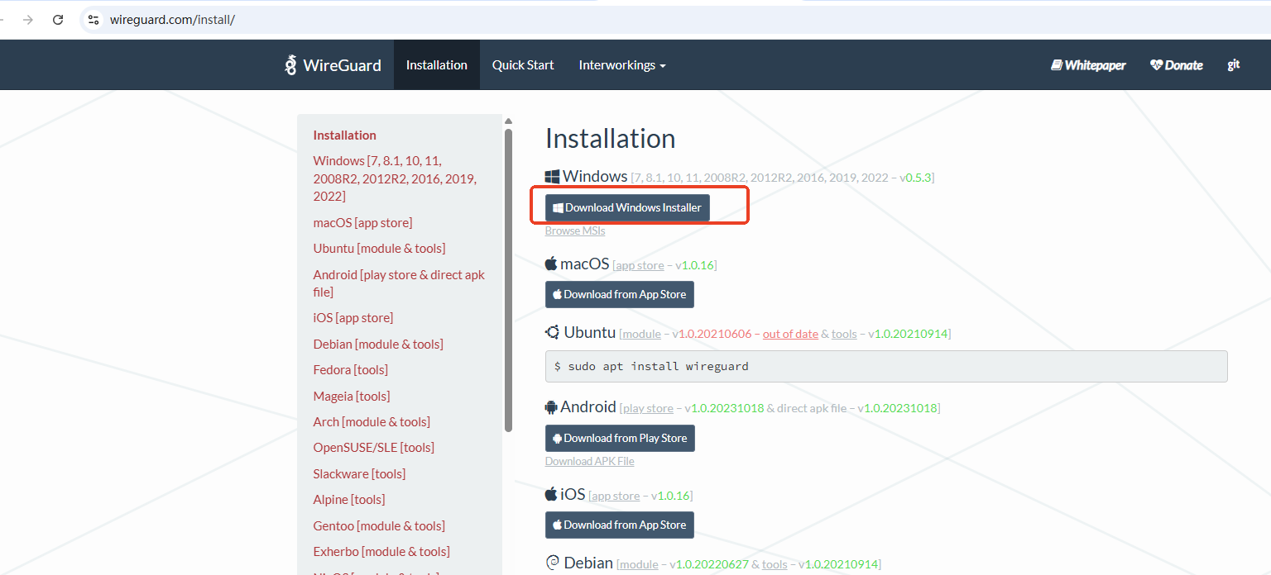Download Windows Installer button

627,207
